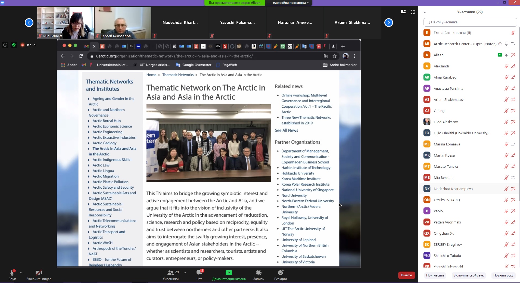Select Сергей Белозеров video thumbnail
This screenshot has height=283, width=520.
click(x=123, y=23)
